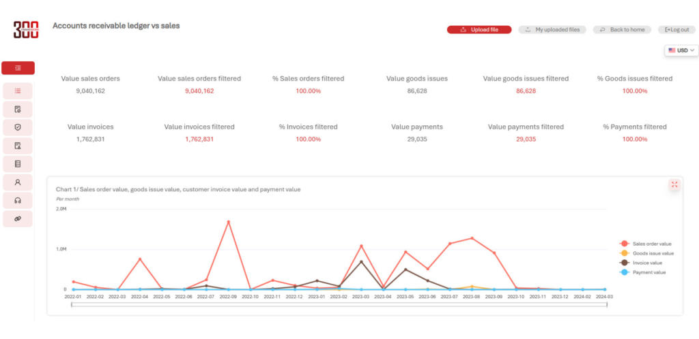Open the list view sidebar icon
Screen dimensions: 699x339
(18, 91)
